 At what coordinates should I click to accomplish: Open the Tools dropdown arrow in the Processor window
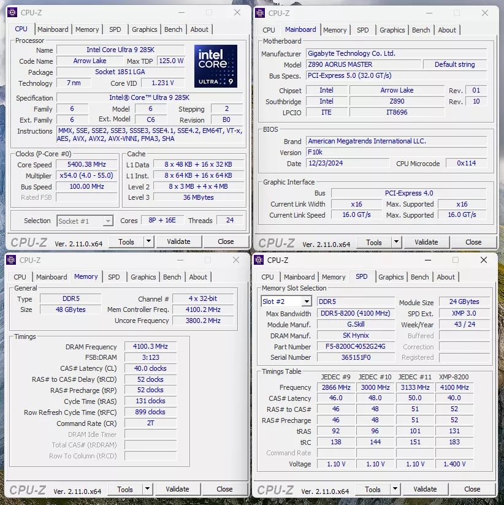[x=148, y=241]
